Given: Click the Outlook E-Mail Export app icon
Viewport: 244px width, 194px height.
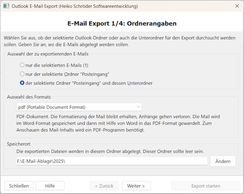Looking at the screenshot, I should [x=6, y=6].
